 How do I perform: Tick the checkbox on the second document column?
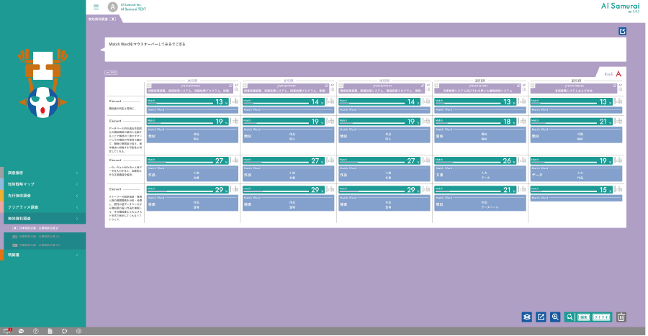click(x=246, y=85)
